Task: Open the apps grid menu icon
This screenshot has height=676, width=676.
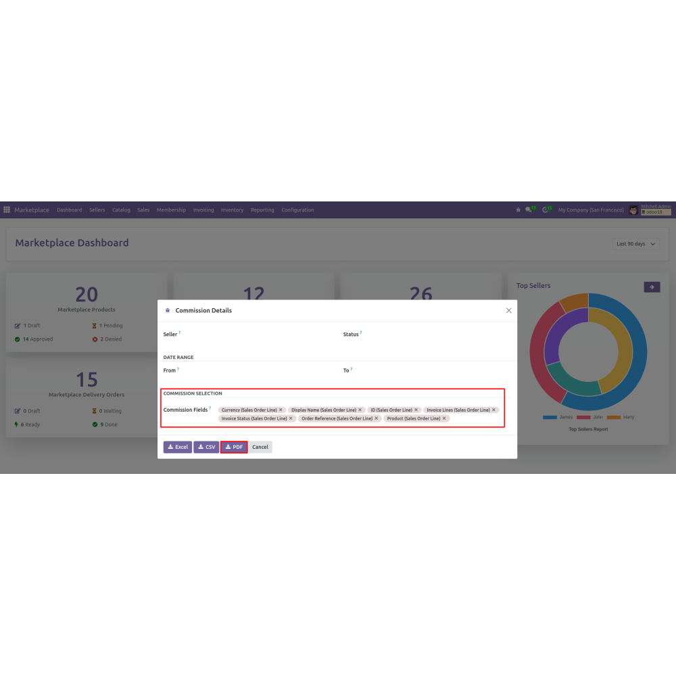Action: (x=7, y=210)
